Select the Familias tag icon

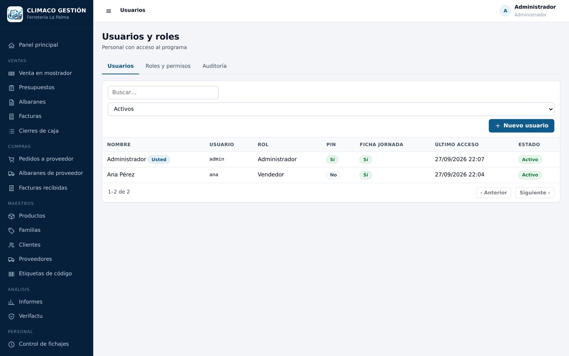coord(11,230)
